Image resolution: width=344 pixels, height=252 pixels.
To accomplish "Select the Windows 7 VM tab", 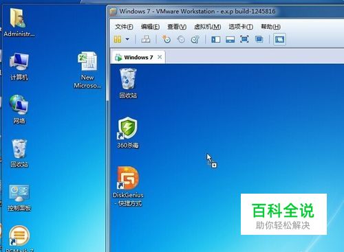I will pos(138,57).
